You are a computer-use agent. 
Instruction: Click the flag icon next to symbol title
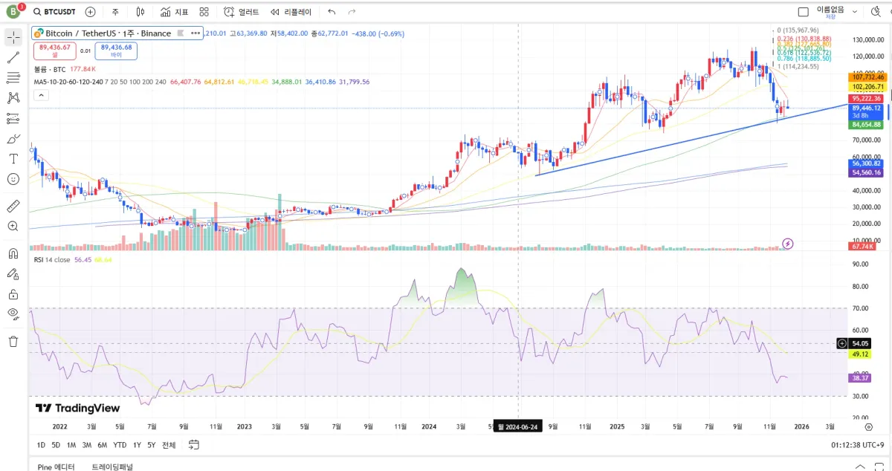pyautogui.click(x=179, y=33)
